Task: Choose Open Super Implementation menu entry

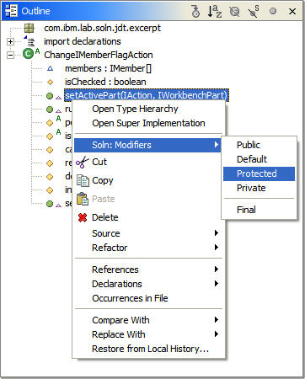Action: (148, 123)
